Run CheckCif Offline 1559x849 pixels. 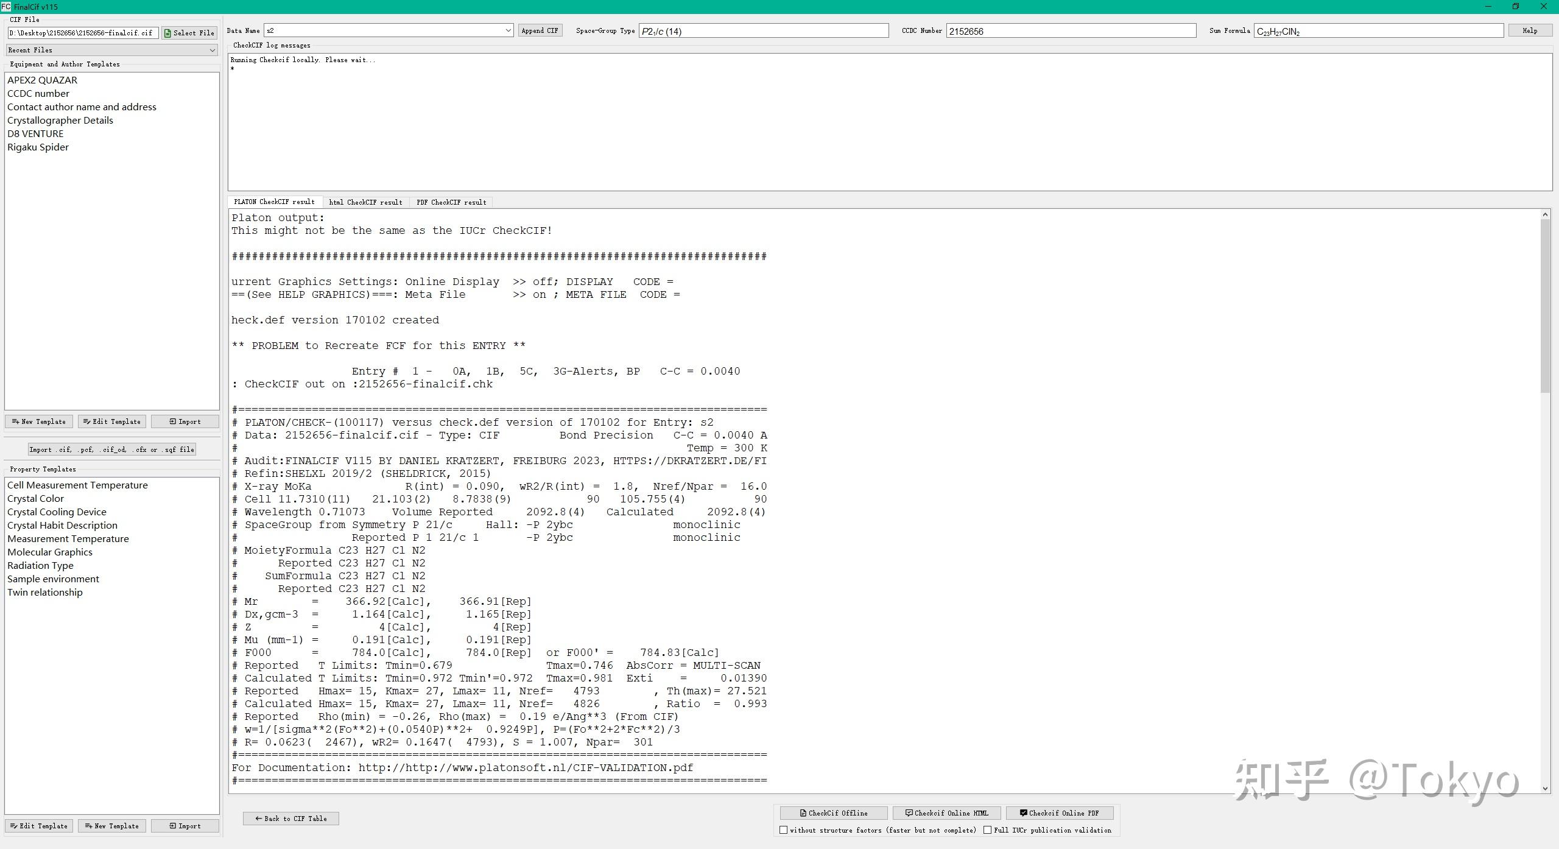(x=833, y=813)
